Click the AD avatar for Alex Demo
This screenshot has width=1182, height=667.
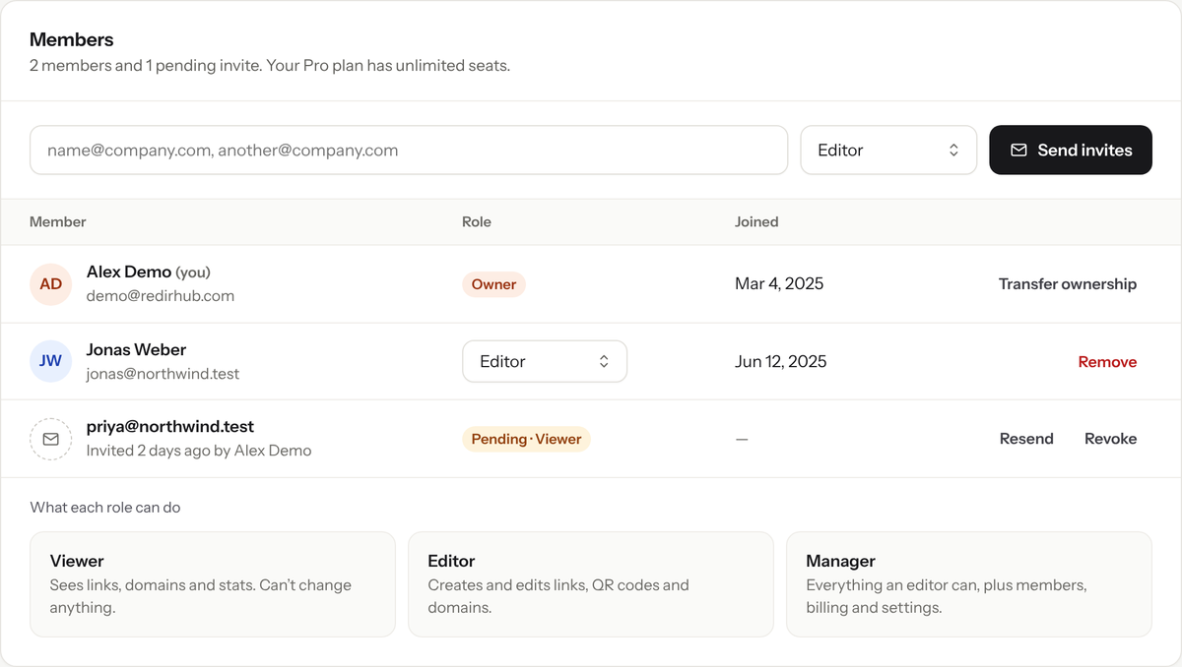click(51, 284)
